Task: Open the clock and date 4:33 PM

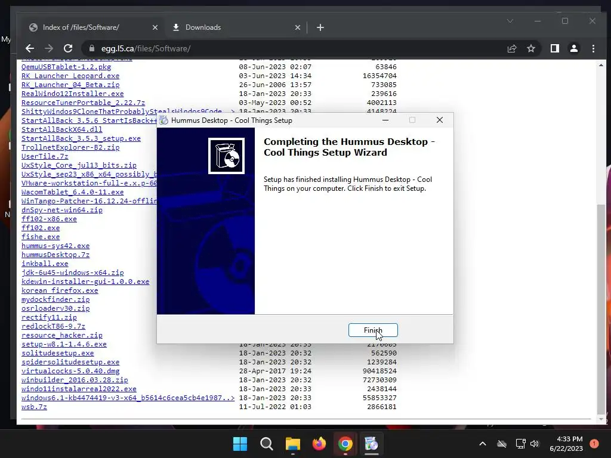Action: click(566, 444)
